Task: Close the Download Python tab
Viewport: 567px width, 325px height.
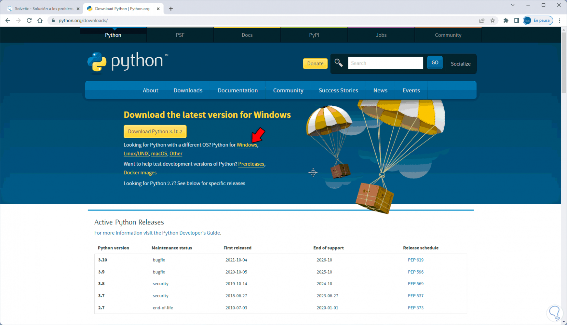Action: (158, 9)
